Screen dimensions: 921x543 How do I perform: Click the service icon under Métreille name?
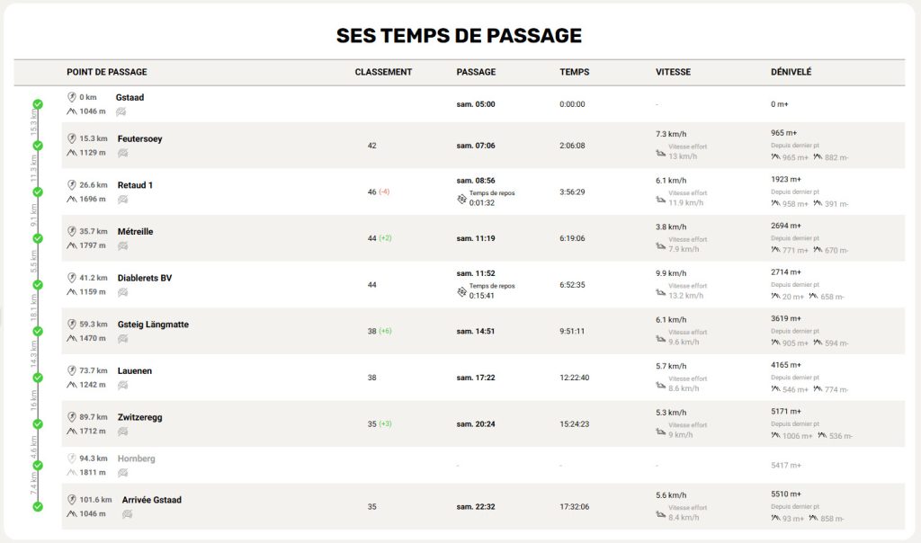point(122,245)
